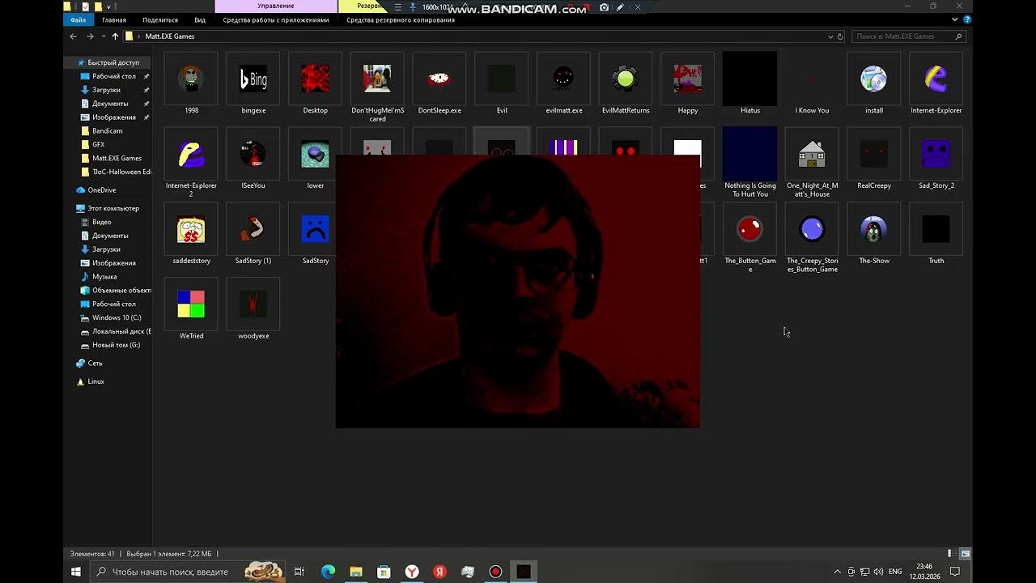Click the EvilMattReturns green gear icon
This screenshot has width=1036, height=583.
[626, 79]
